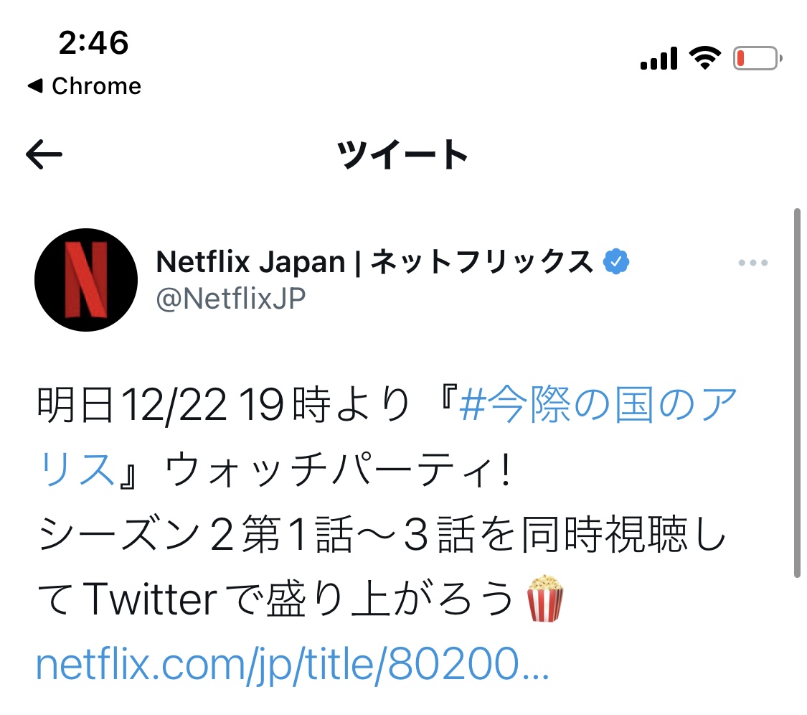Click the vertical scrollbar on the right
This screenshot has width=807, height=715.
(797, 393)
